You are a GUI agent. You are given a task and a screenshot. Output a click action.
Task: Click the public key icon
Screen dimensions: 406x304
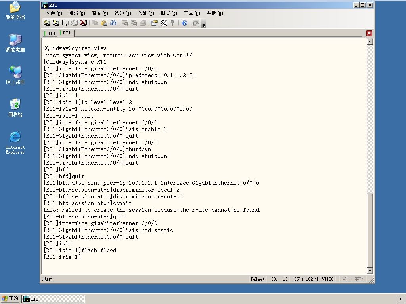[172, 23]
